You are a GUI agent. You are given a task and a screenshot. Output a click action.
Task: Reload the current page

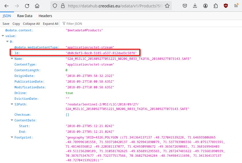[27, 6]
